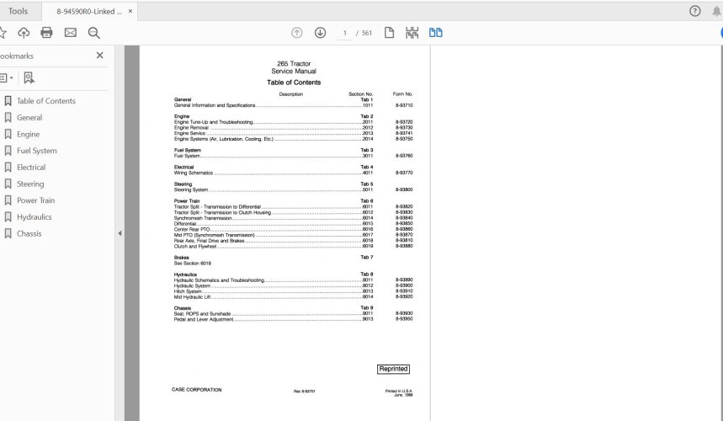This screenshot has height=421, width=723.
Task: Switch to the Tools tab
Action: point(18,11)
